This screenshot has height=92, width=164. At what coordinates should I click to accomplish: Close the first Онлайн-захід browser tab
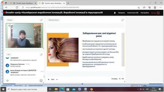click(35, 3)
